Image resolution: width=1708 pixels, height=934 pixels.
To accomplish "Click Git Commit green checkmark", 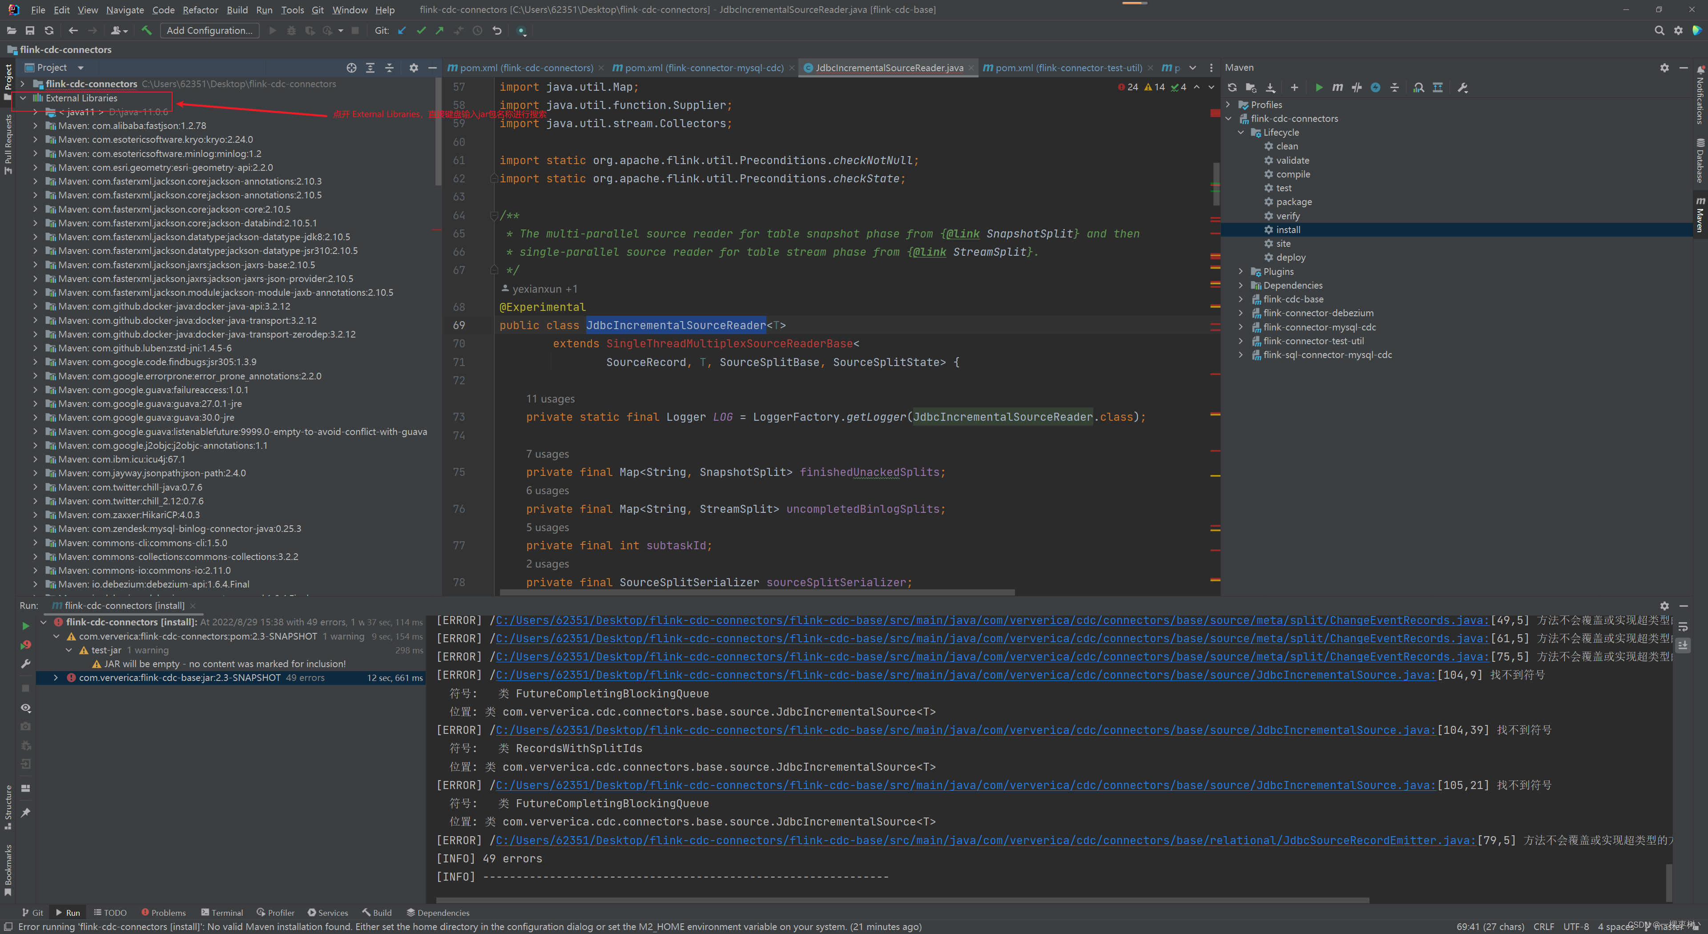I will (x=421, y=31).
